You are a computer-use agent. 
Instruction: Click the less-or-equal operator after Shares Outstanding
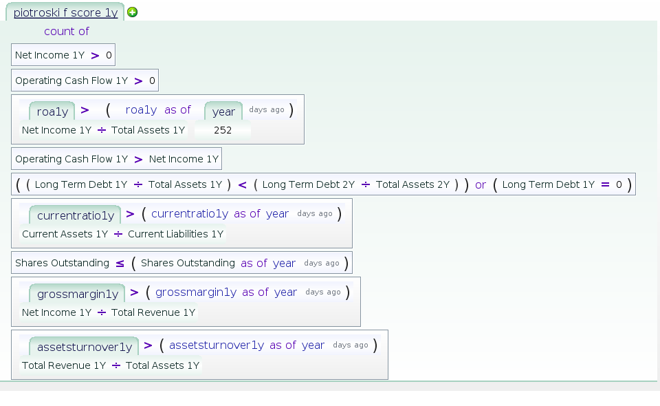pos(120,263)
